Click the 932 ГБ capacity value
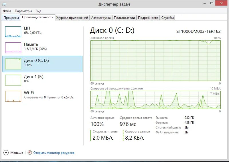This screenshot has width=229, height=162. [x=189, y=118]
